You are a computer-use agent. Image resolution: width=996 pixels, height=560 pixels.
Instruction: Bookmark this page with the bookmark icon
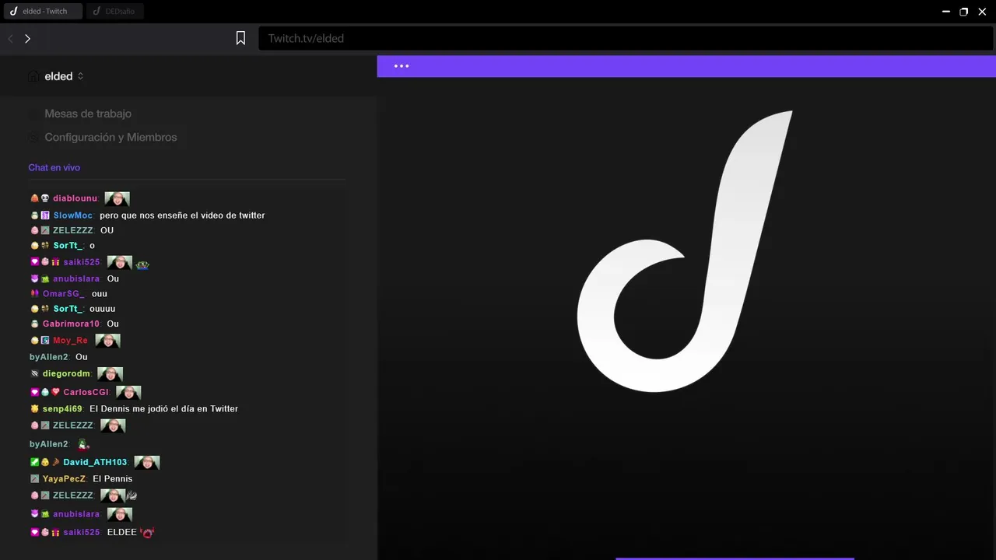click(241, 38)
